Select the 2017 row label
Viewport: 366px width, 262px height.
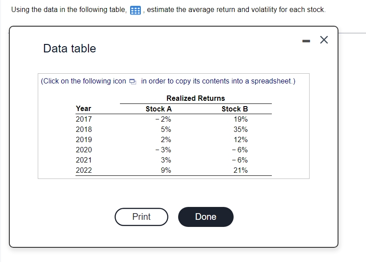(x=84, y=119)
